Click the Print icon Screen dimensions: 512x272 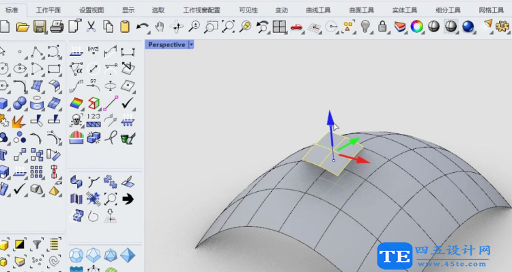[x=57, y=27]
